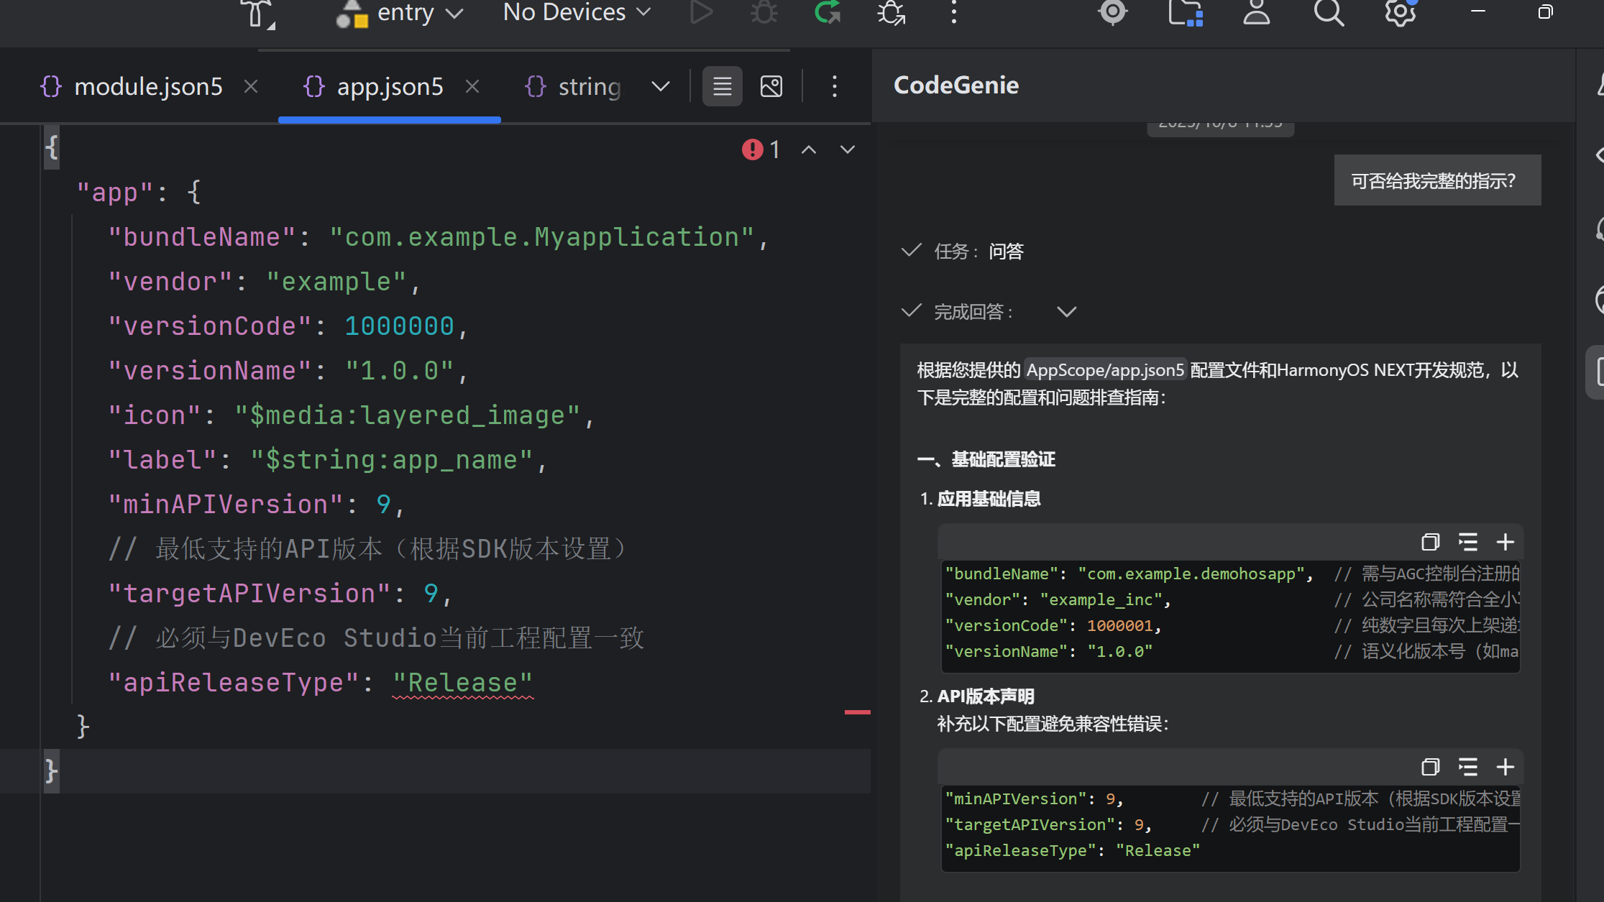The image size is (1604, 902).
Task: Switch to the editor preview image mode
Action: tap(771, 87)
